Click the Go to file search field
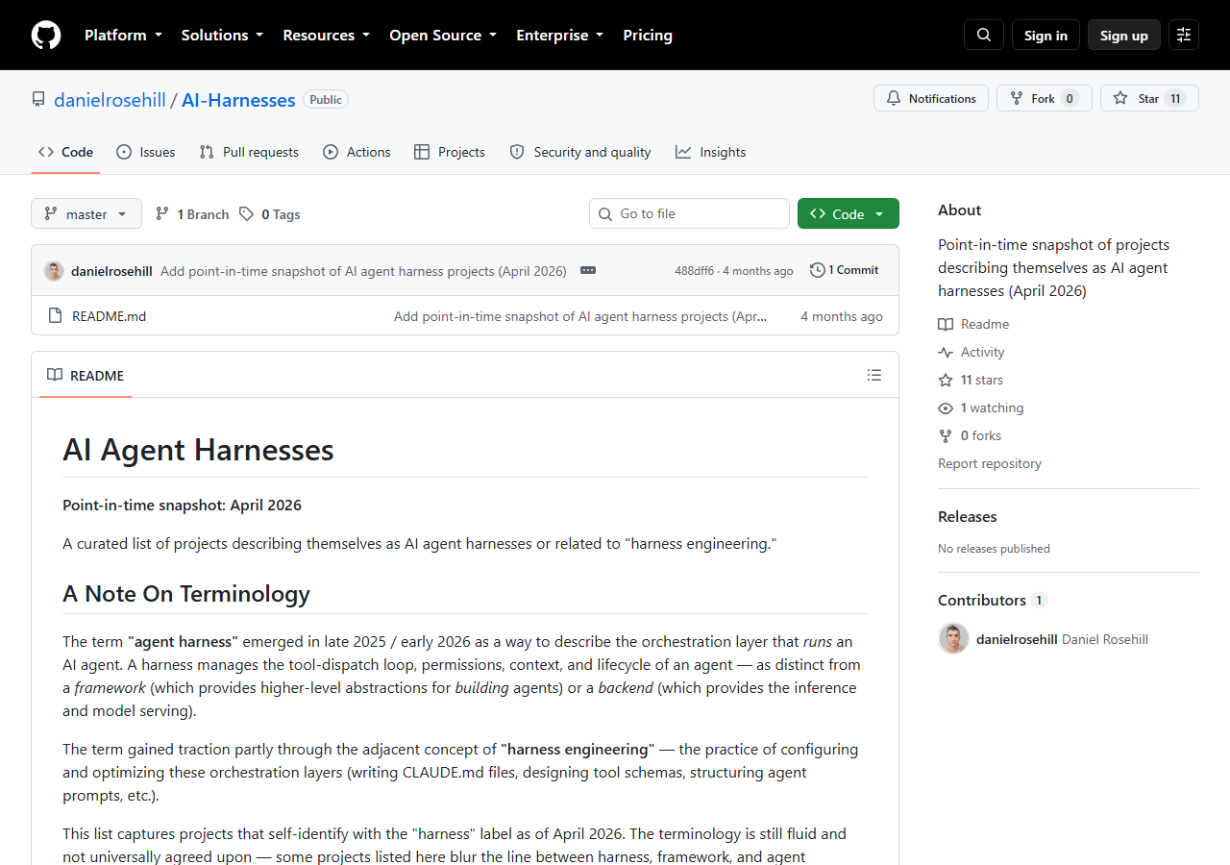 point(689,213)
